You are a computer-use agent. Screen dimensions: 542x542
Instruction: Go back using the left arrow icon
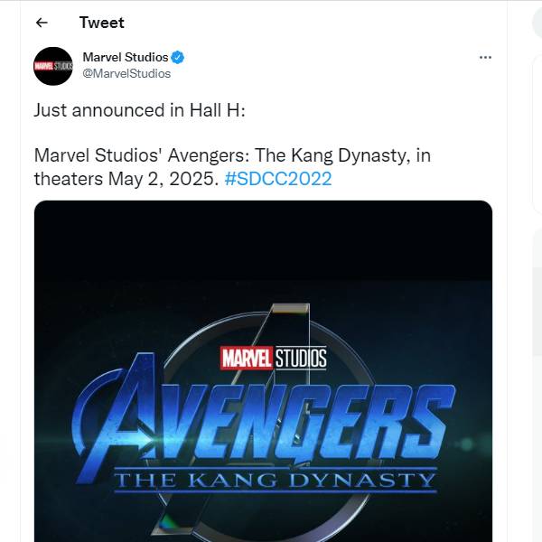[x=42, y=23]
